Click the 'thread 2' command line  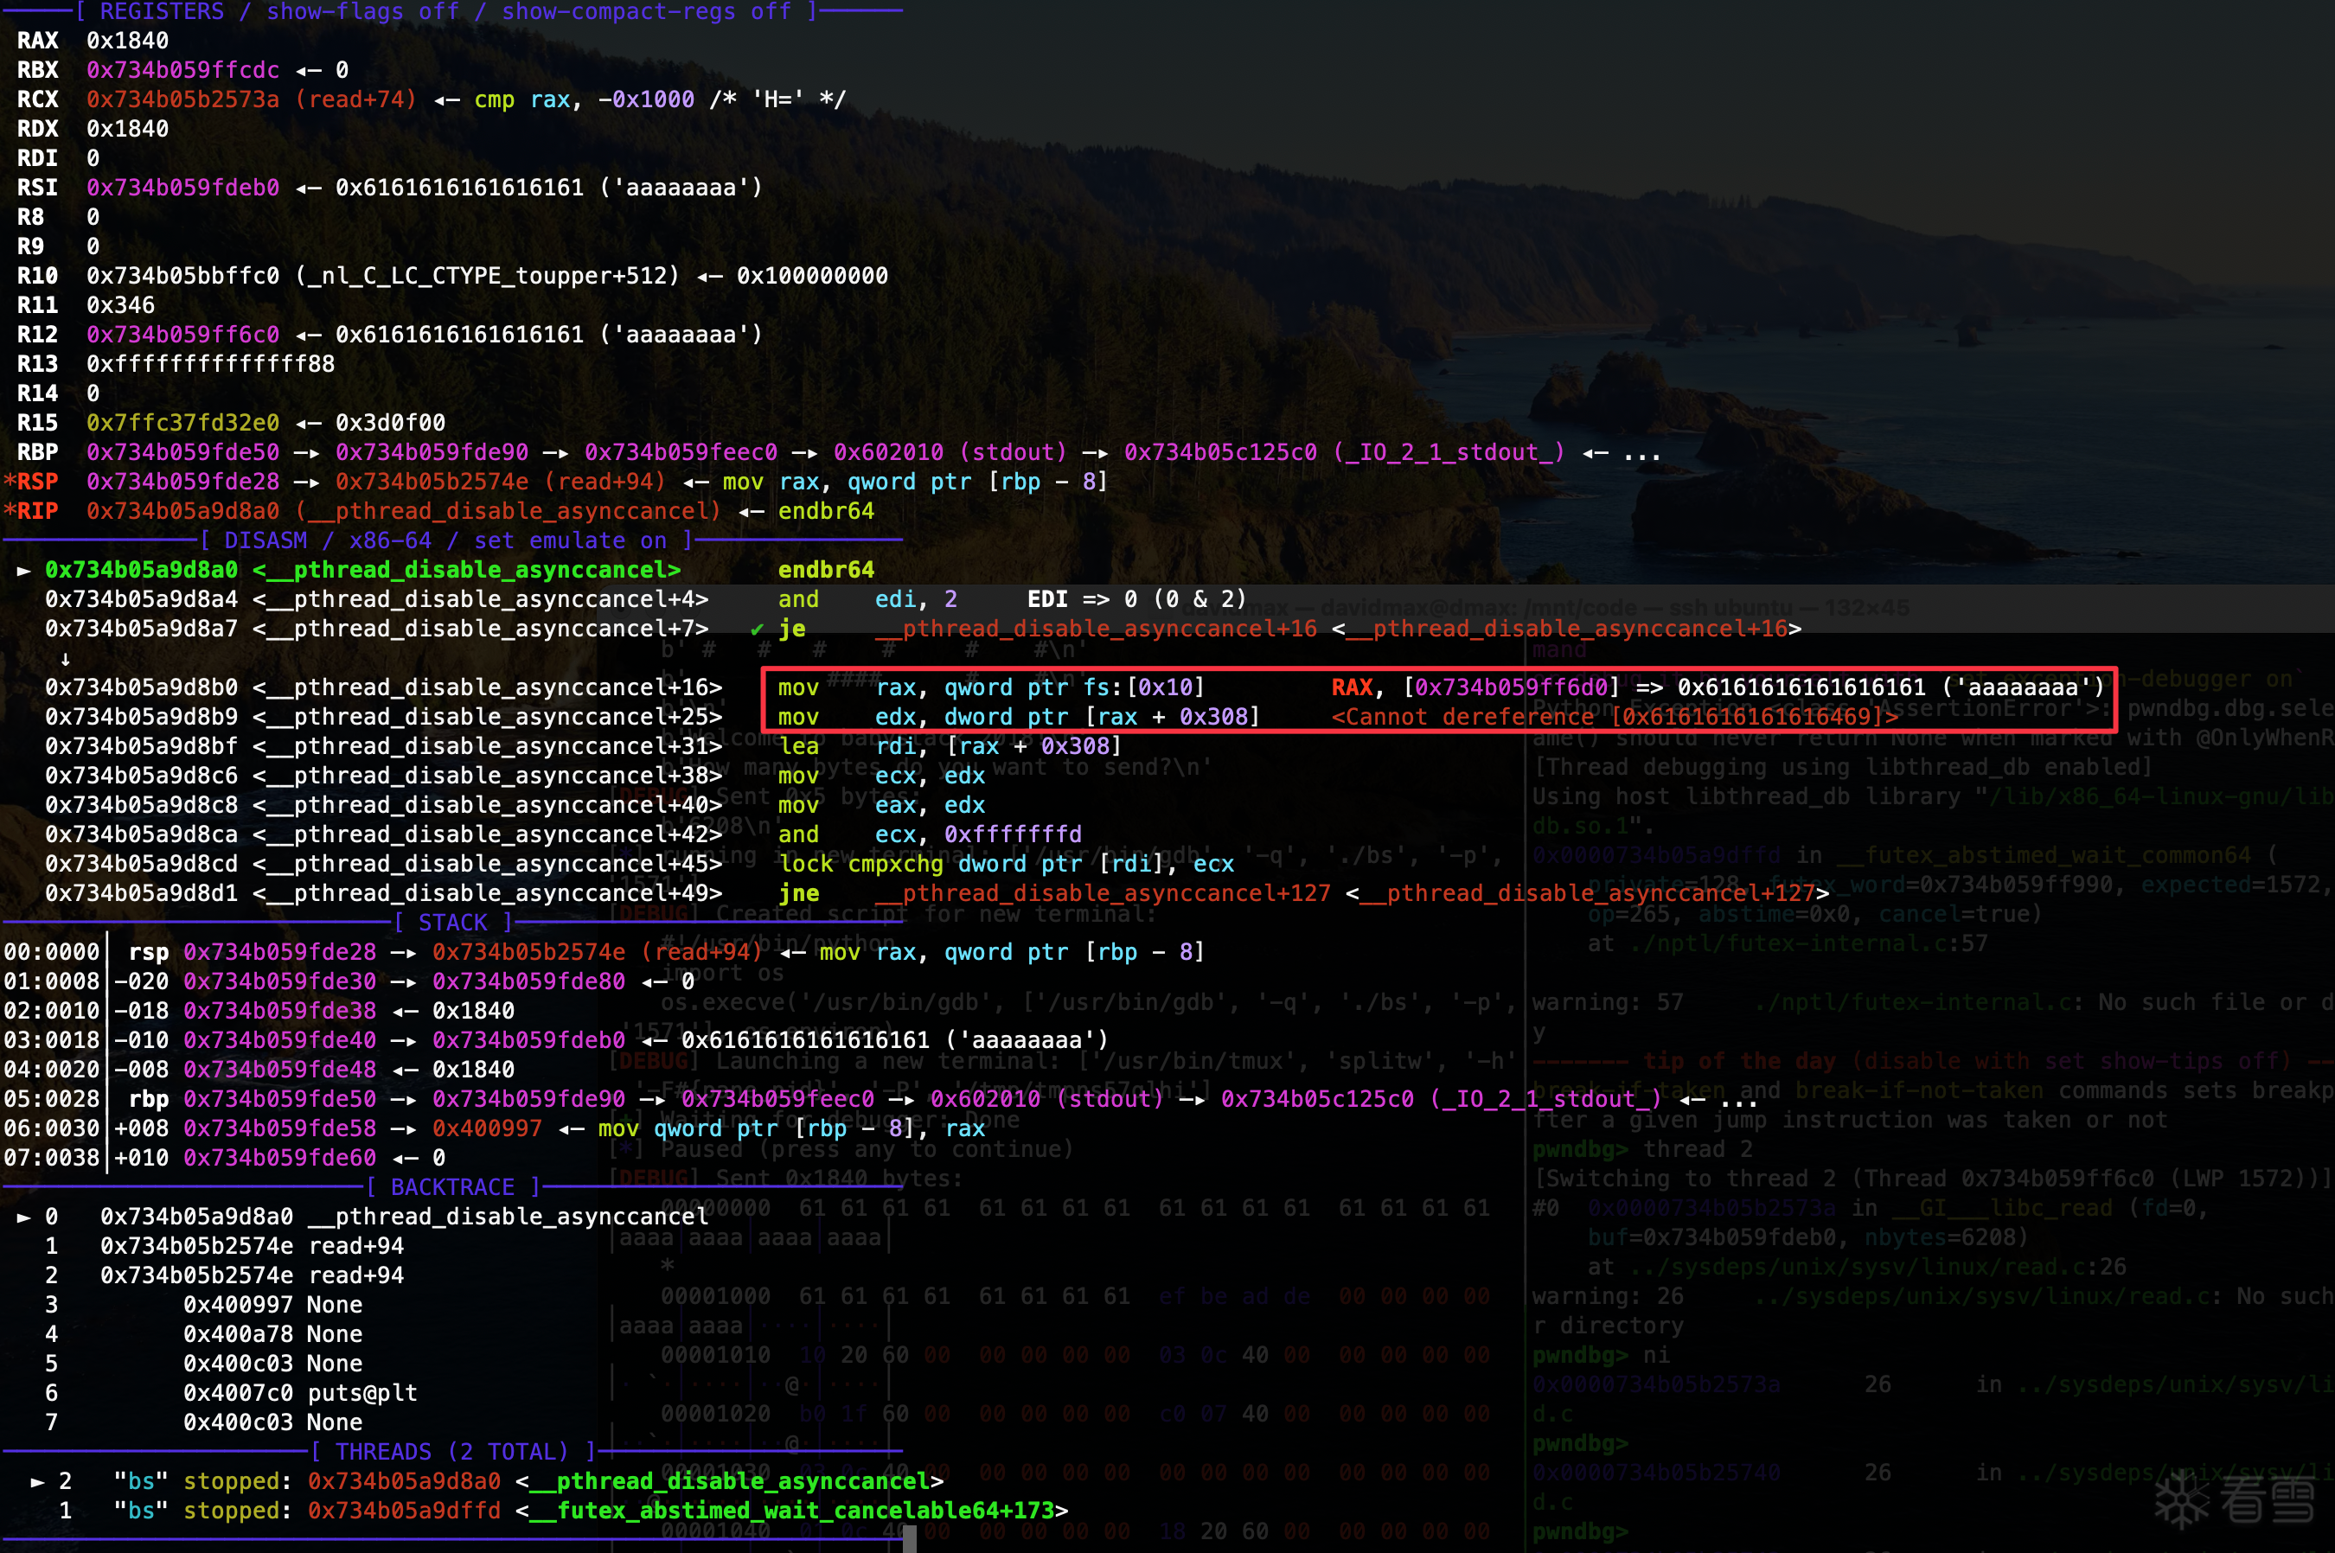point(1696,1150)
